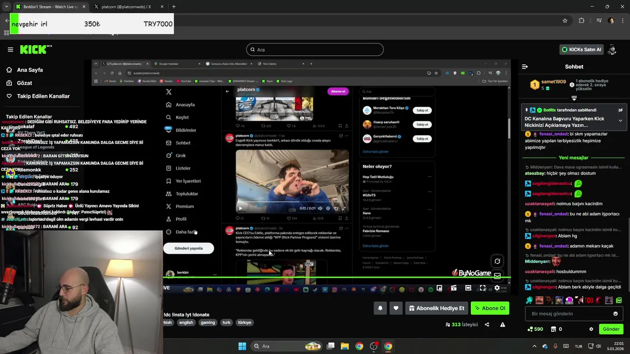Open the browser extensions puzzle icon
Viewport: 630px width, 354px height.
tap(582, 21)
